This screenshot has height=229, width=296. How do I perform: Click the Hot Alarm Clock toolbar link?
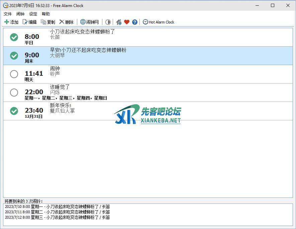pyautogui.click(x=159, y=22)
